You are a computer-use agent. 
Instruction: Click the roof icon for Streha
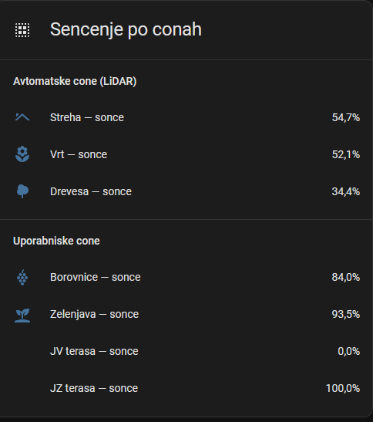click(22, 117)
